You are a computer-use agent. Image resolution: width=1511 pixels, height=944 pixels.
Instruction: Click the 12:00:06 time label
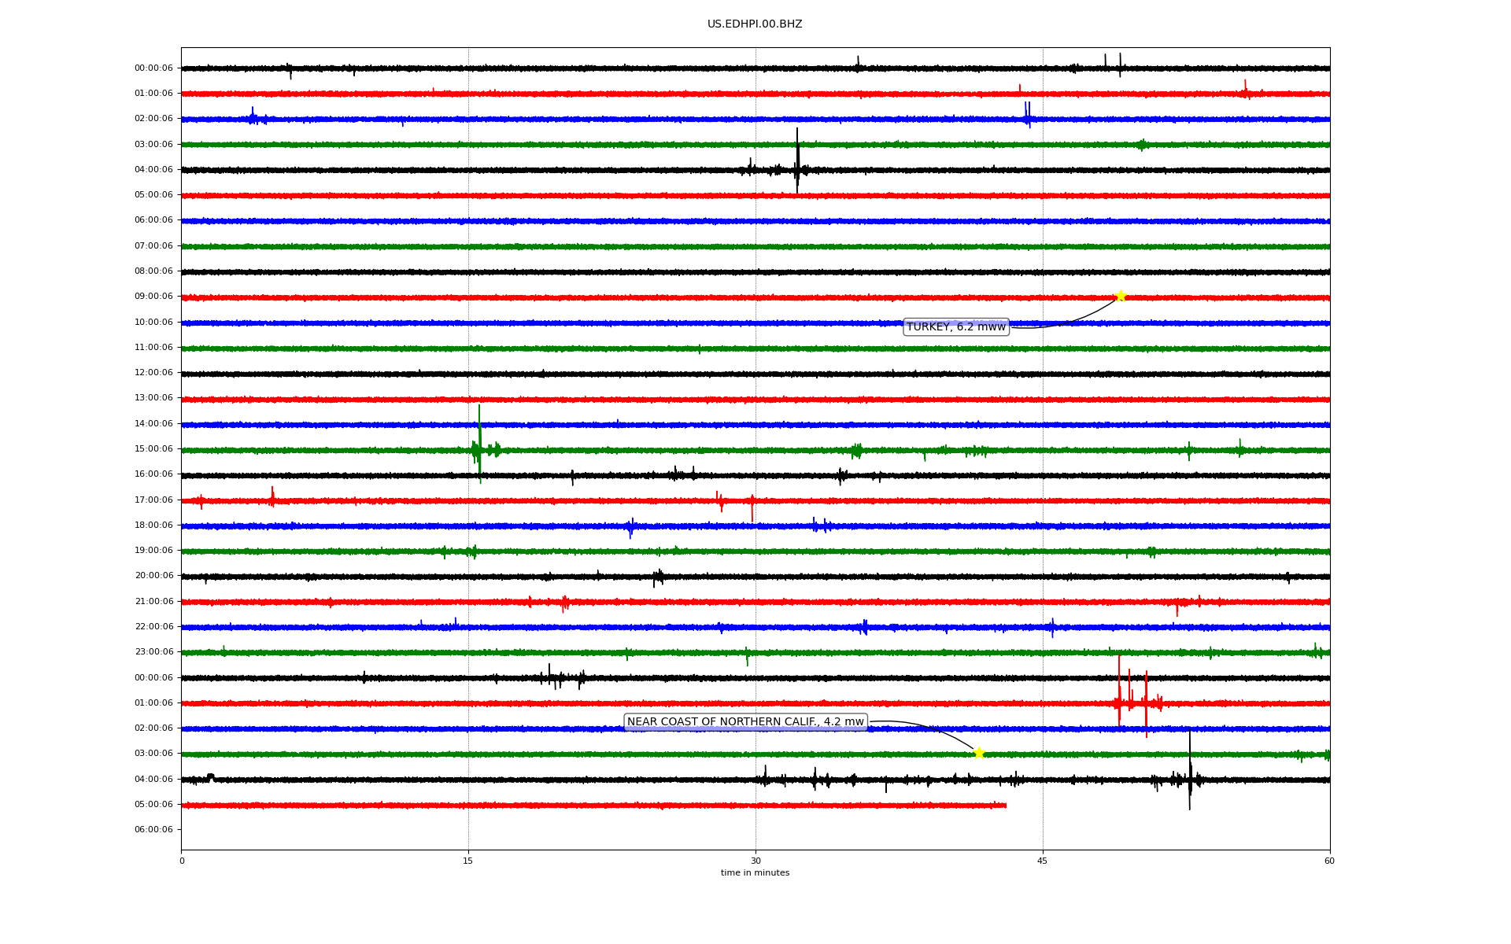coord(153,373)
